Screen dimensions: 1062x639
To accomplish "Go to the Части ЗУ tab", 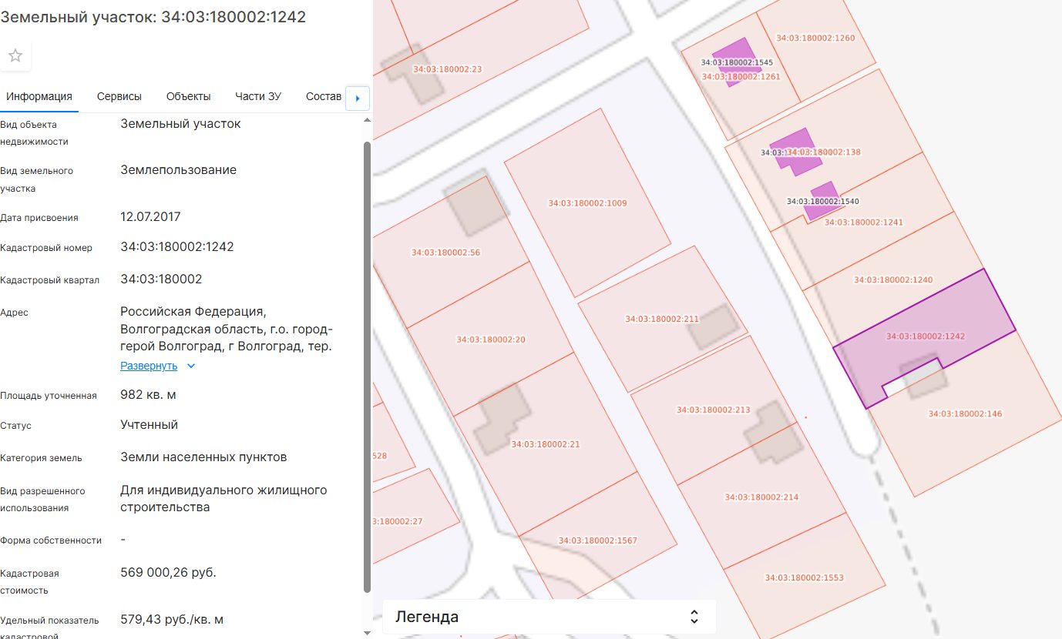I will pyautogui.click(x=258, y=96).
